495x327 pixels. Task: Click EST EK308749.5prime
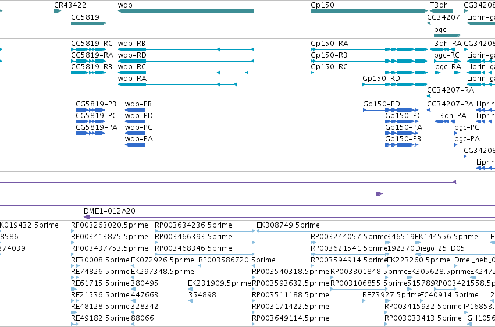(x=288, y=225)
